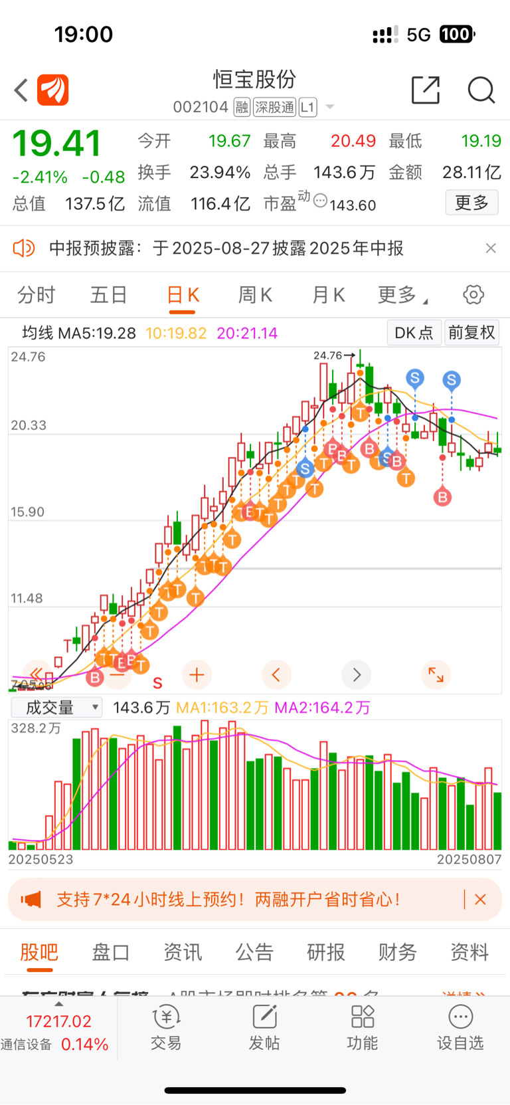510x1105 pixels.
Task: Tap the 更多 quote details button
Action: [471, 203]
